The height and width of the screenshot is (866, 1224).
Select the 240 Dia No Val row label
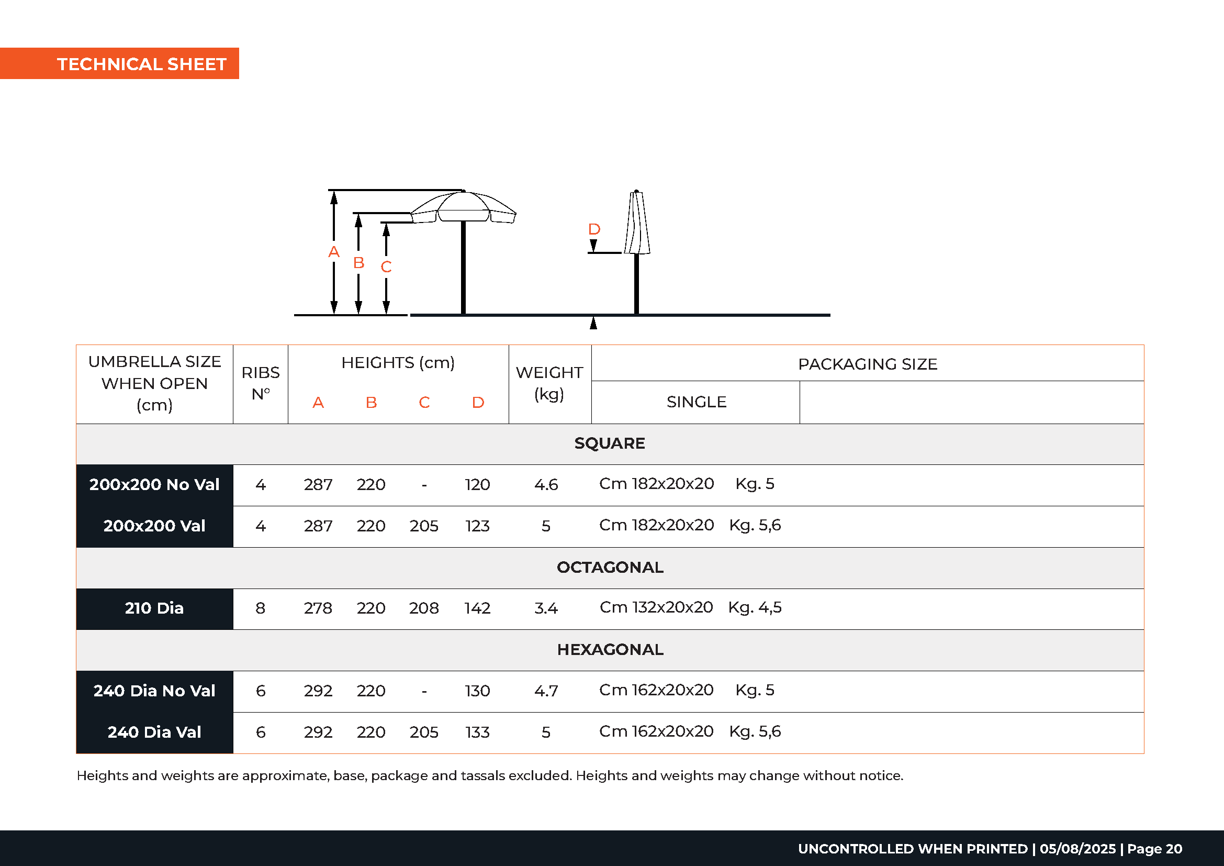pos(154,691)
